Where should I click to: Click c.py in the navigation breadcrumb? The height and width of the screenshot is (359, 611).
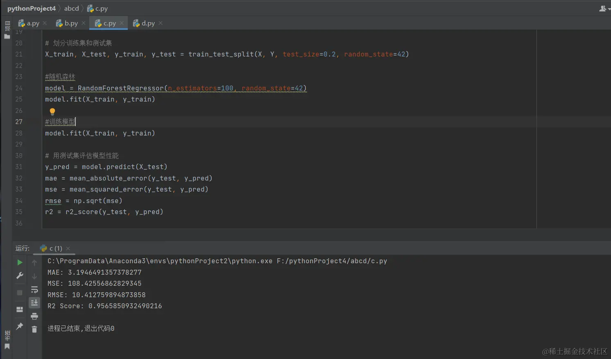point(97,9)
